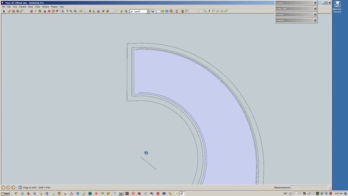Select the Rectangle drawing tool
Viewport: 348px width, 196px height.
click(x=14, y=11)
